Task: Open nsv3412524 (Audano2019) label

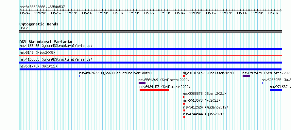Action: point(206,107)
